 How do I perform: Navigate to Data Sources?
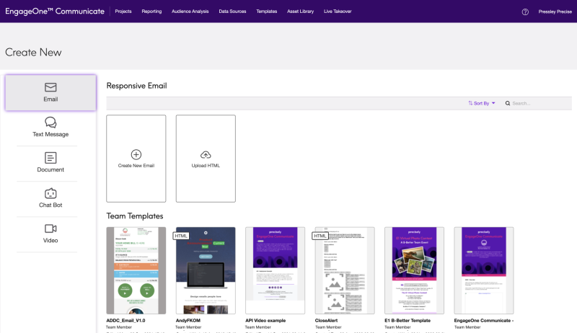pos(232,12)
